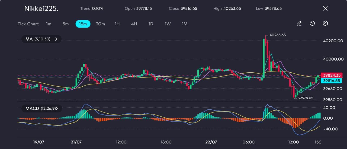This screenshot has height=149, width=347.
Task: Select the 5m timeframe
Action: pyautogui.click(x=66, y=24)
